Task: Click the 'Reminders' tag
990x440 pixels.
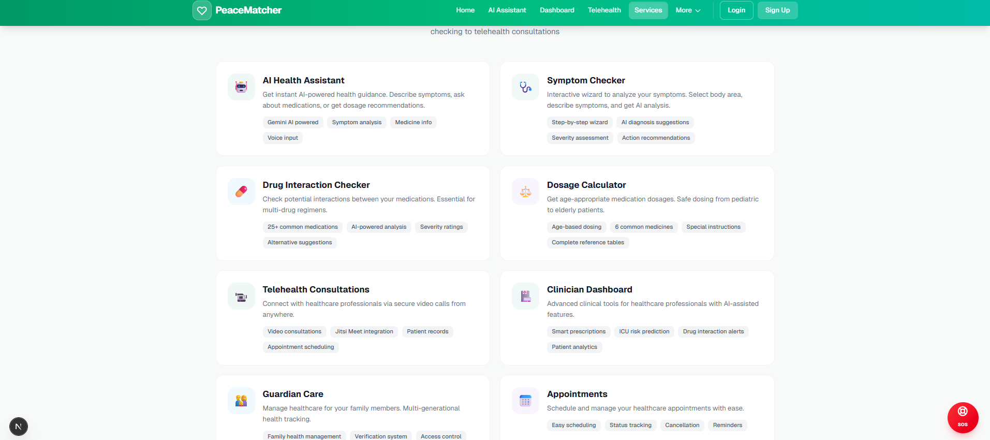Action: (728, 426)
